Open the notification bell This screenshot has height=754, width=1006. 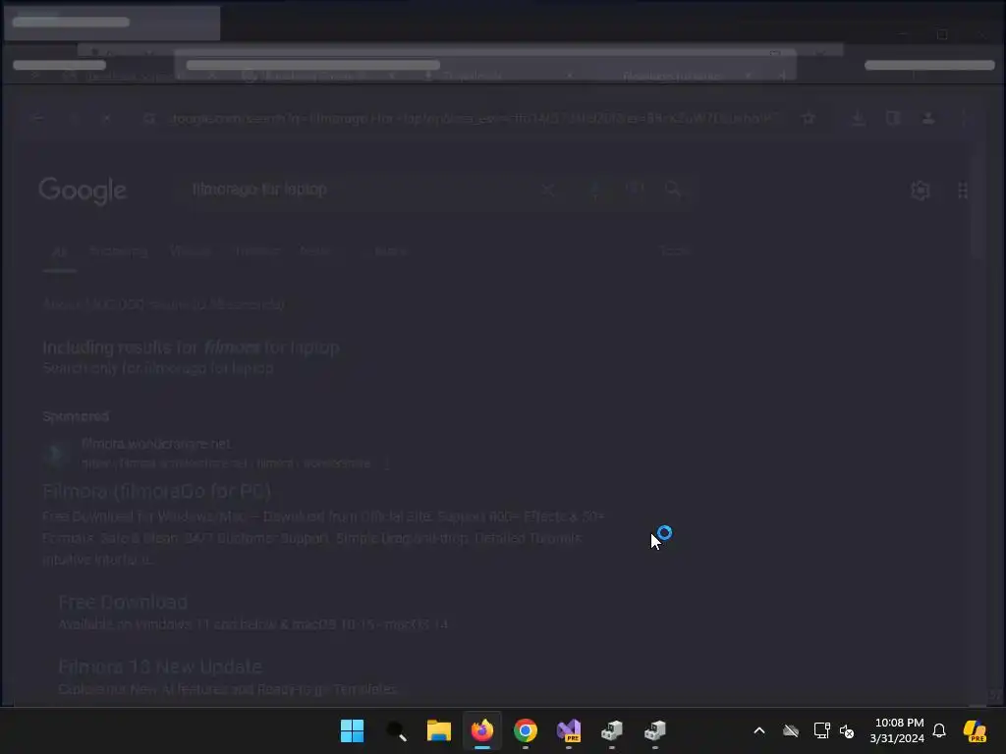coord(939,730)
